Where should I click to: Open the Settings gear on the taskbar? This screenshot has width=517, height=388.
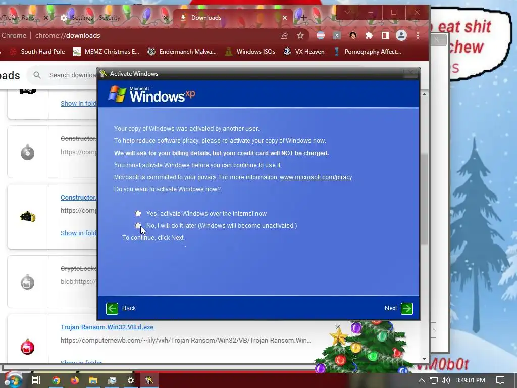(131, 380)
